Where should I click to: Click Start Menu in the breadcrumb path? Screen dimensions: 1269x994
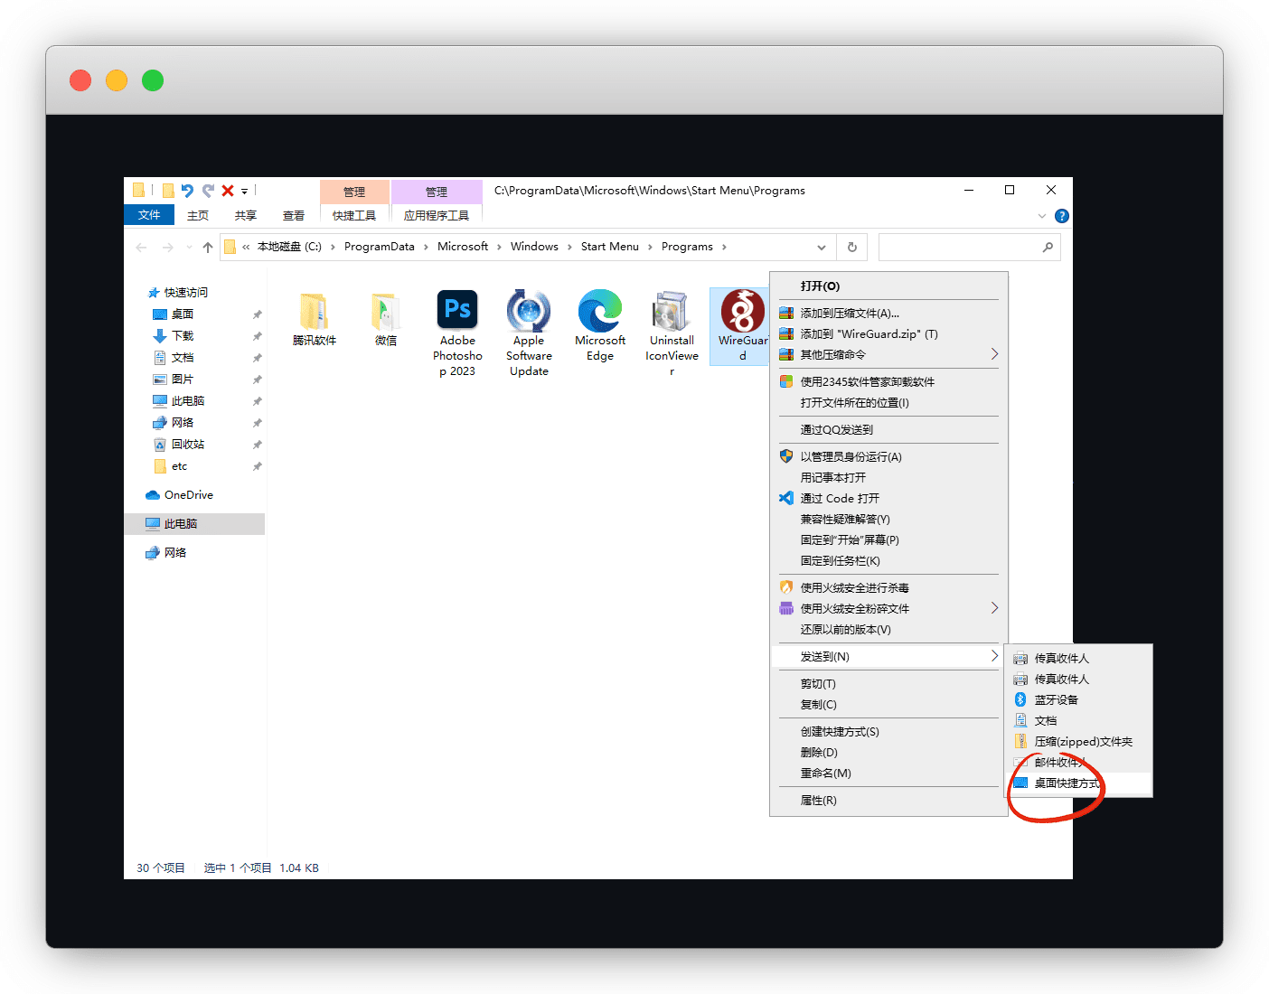[609, 247]
